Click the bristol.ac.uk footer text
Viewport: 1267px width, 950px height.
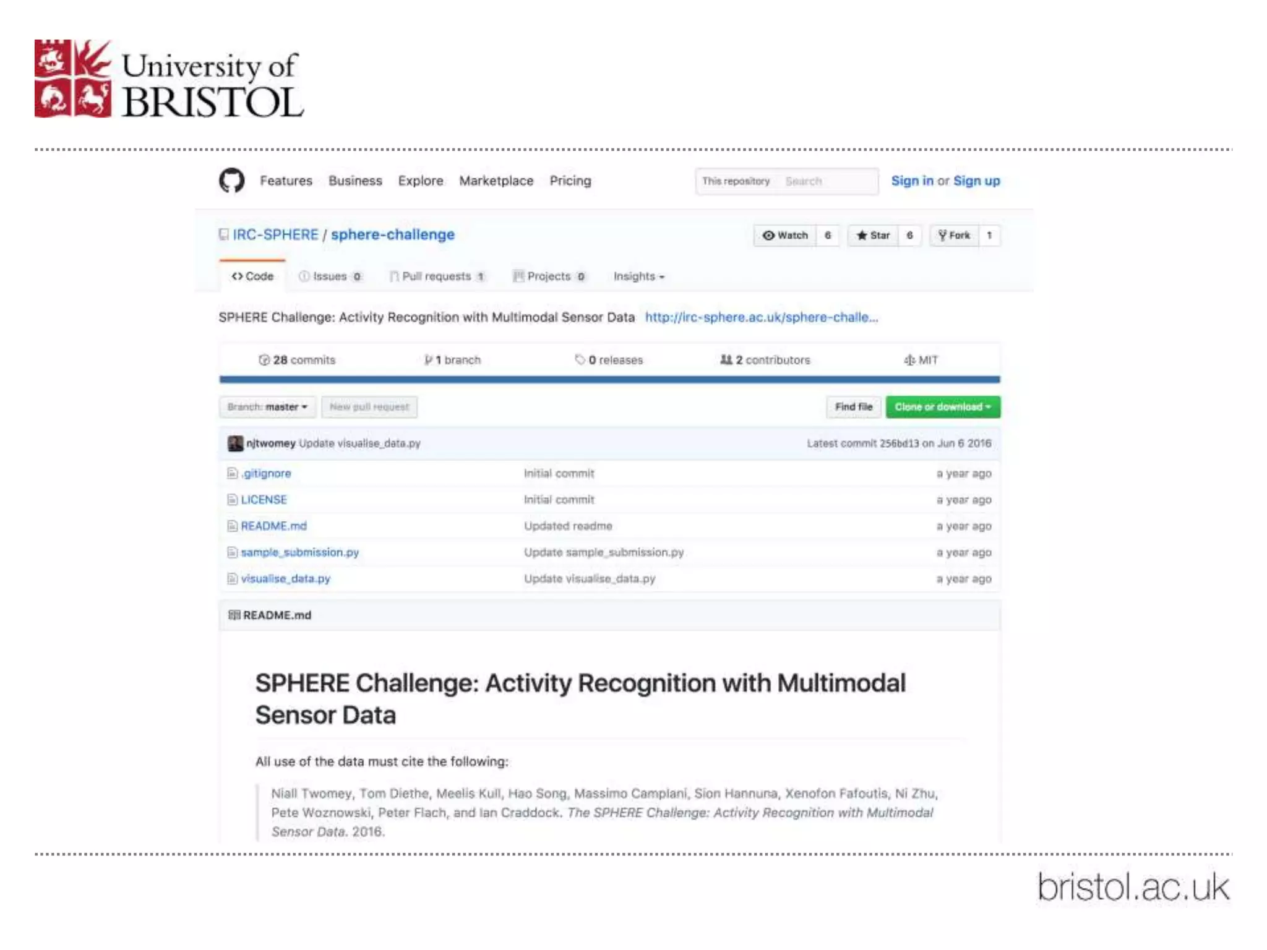pos(1133,888)
